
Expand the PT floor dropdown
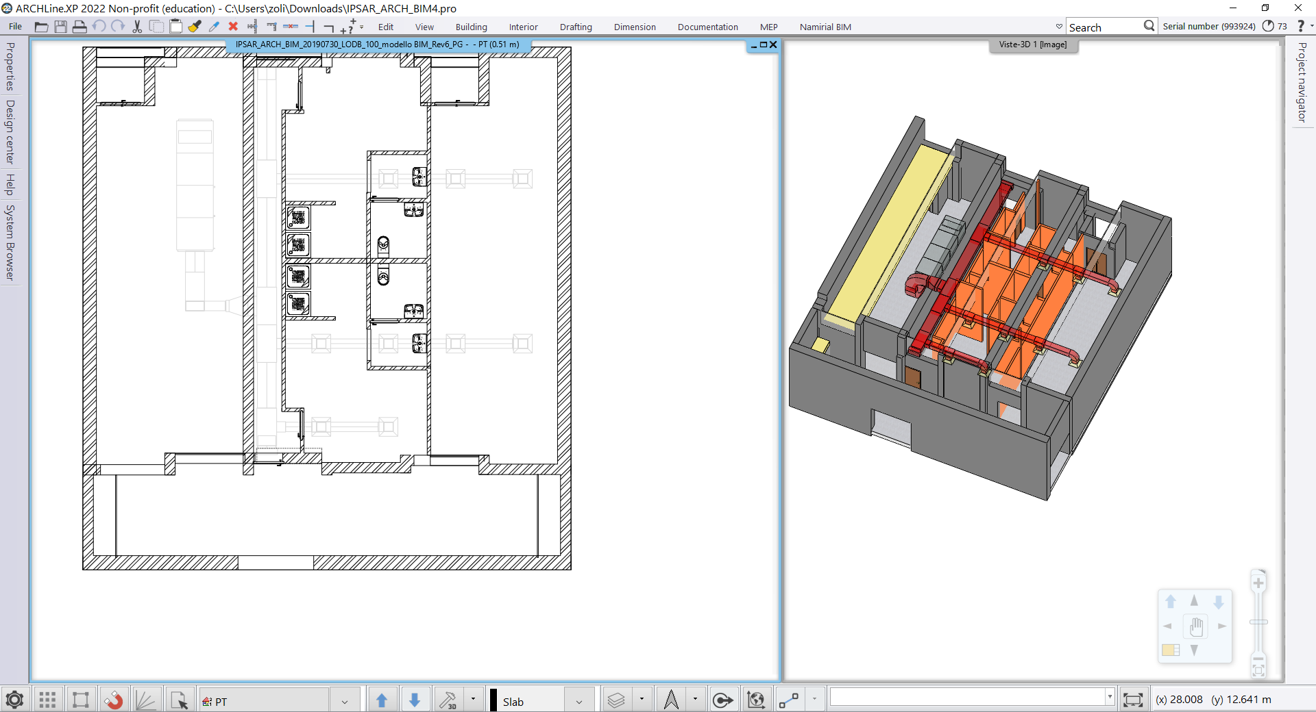[344, 701]
